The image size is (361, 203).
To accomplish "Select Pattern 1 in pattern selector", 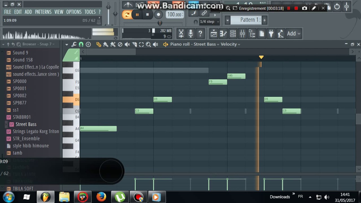I will [246, 20].
